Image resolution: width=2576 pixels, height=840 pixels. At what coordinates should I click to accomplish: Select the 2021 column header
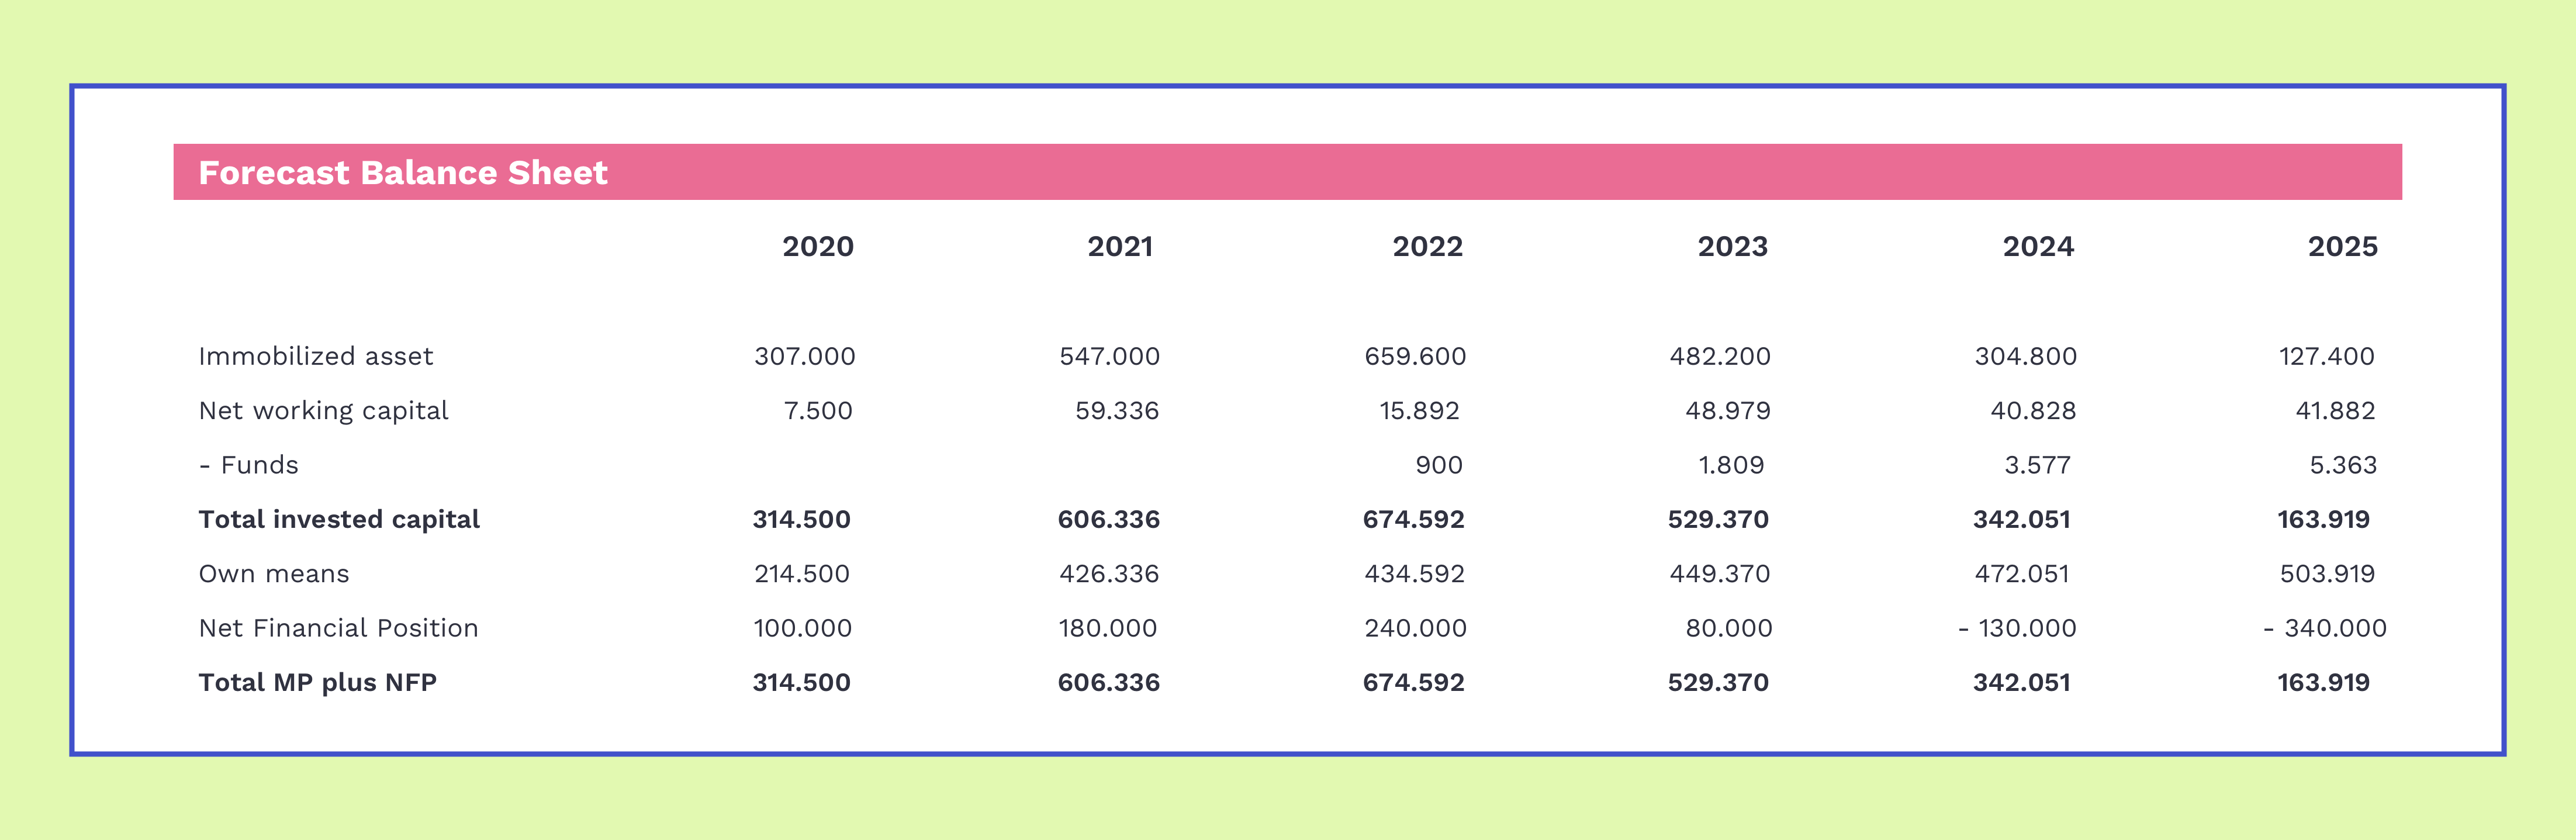point(1120,247)
